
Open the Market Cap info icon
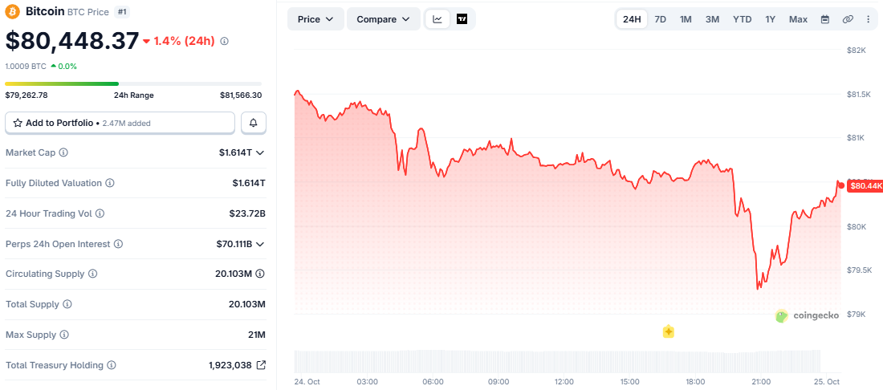point(63,152)
